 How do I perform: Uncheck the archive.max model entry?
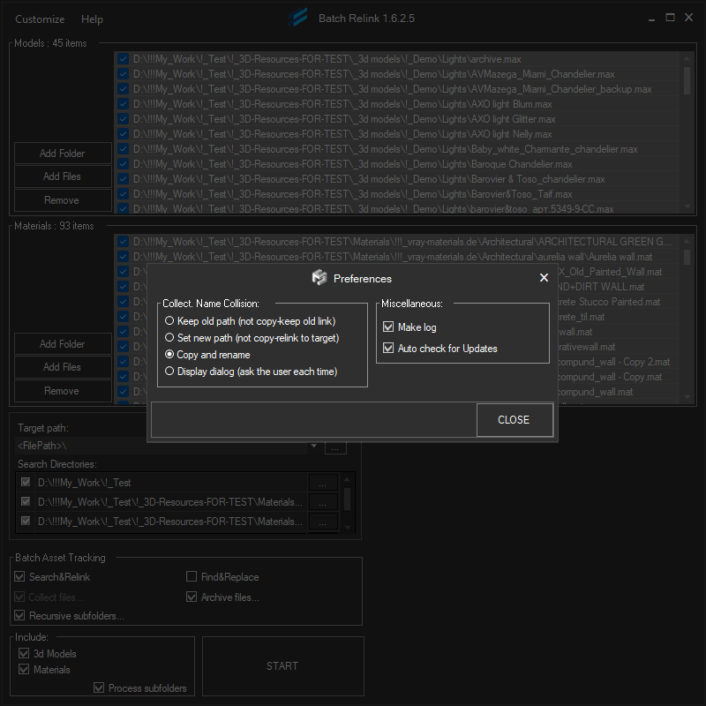(123, 59)
